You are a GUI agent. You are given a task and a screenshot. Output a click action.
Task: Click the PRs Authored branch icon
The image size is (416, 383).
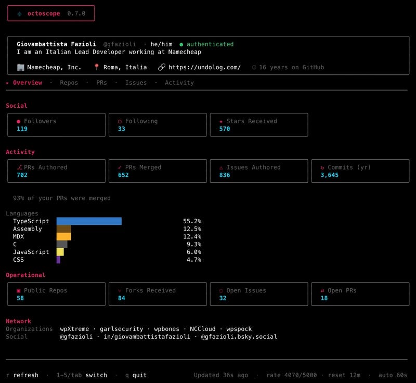(x=20, y=168)
